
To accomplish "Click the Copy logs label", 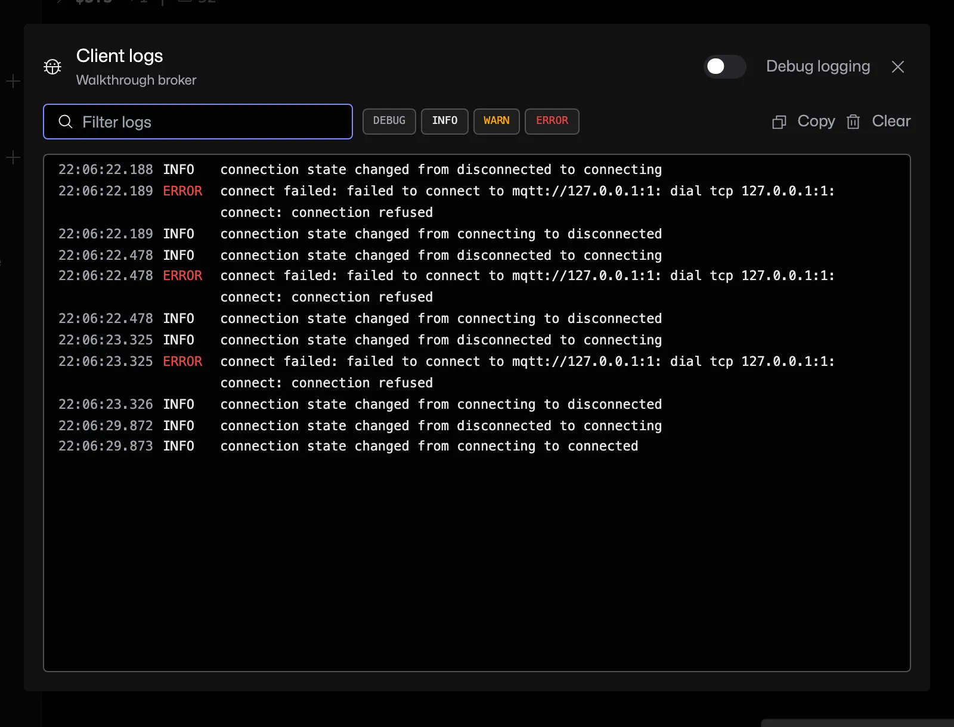I will tap(816, 121).
